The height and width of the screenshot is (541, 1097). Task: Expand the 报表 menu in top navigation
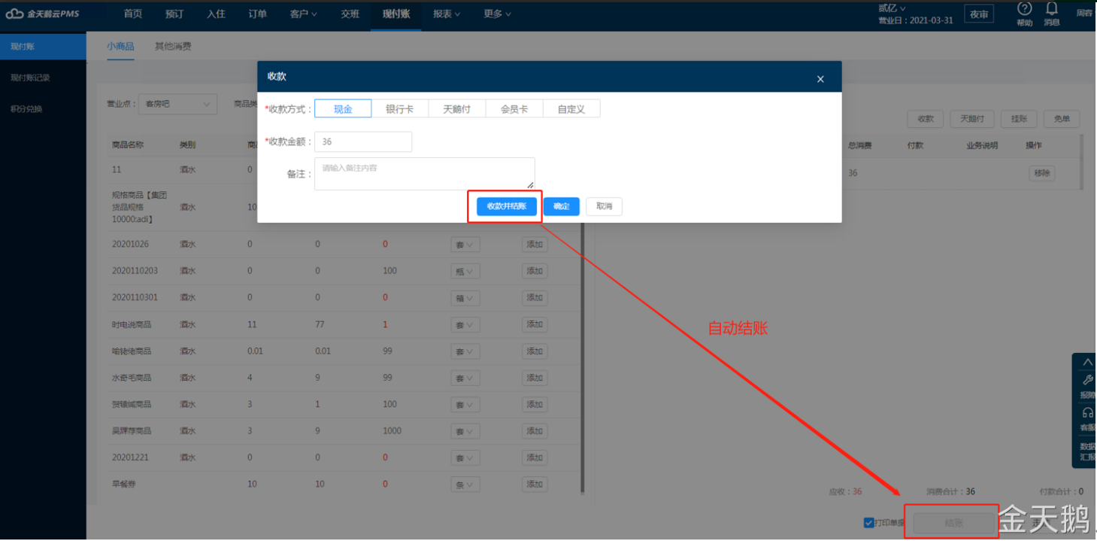click(447, 14)
